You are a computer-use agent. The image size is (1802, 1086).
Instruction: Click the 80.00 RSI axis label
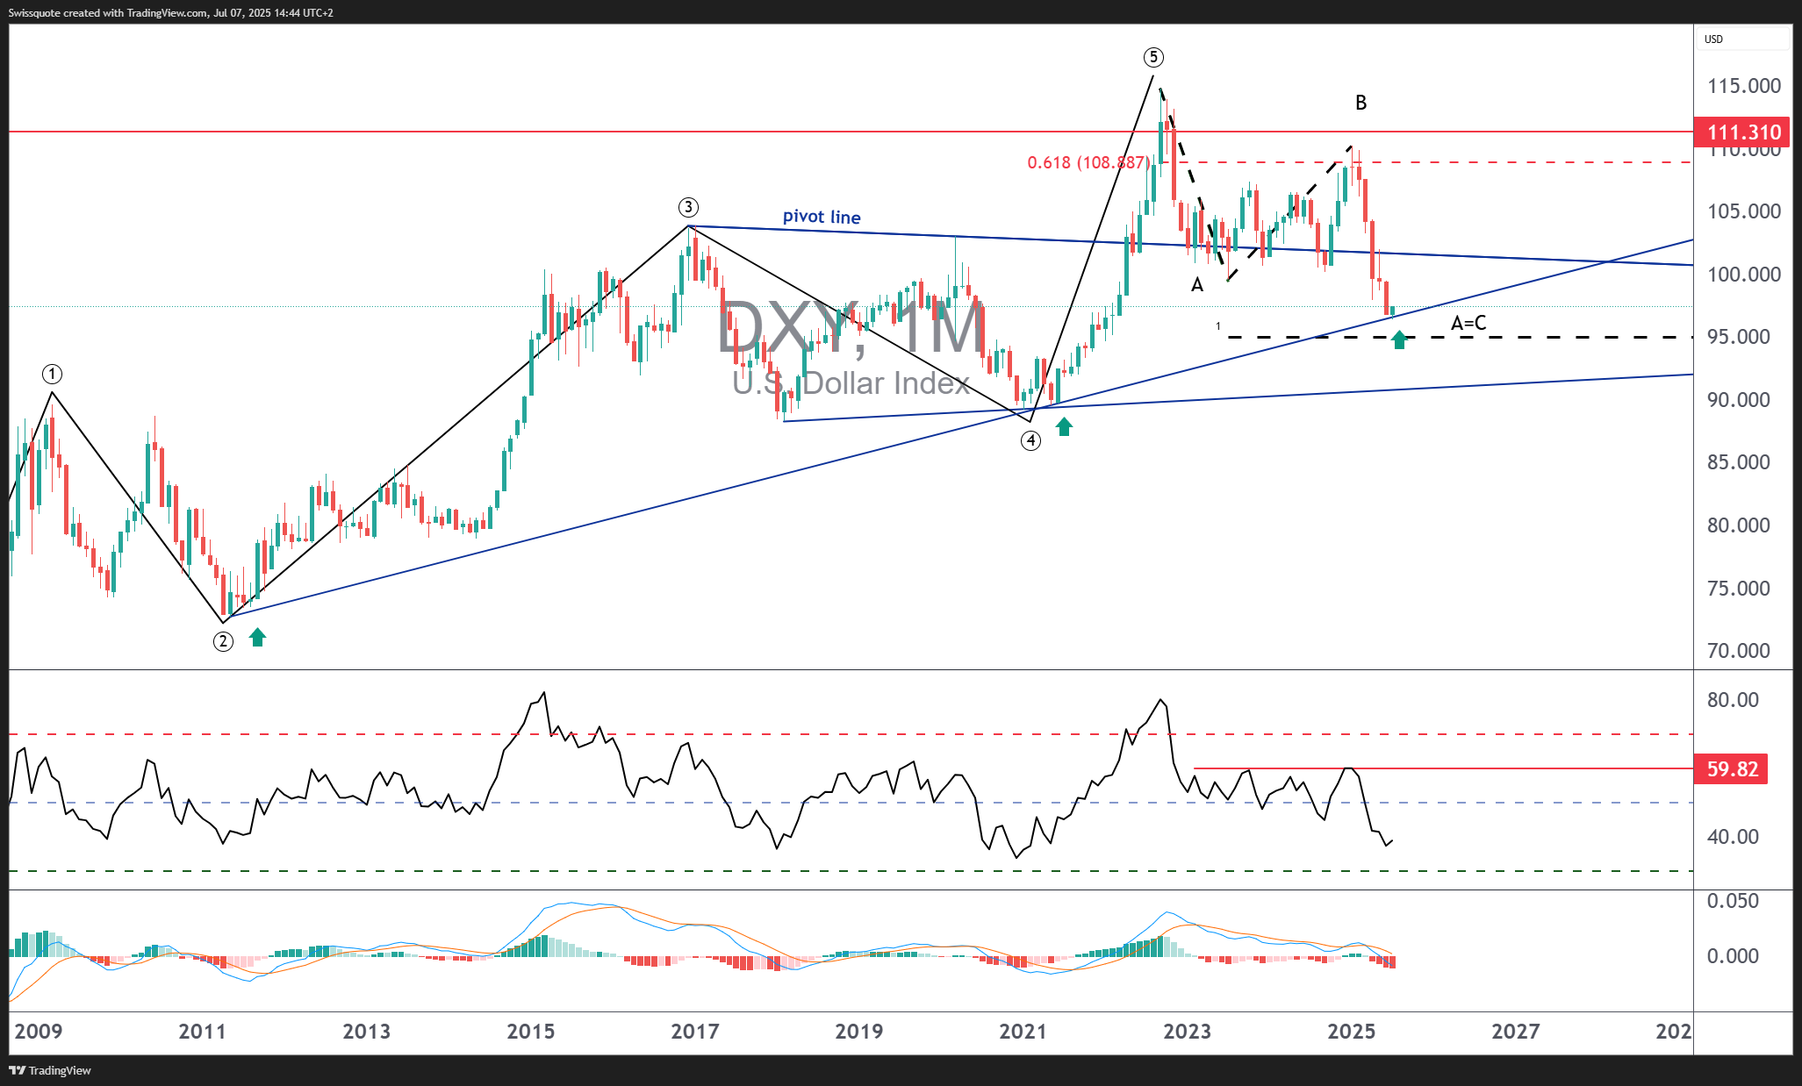(x=1733, y=700)
